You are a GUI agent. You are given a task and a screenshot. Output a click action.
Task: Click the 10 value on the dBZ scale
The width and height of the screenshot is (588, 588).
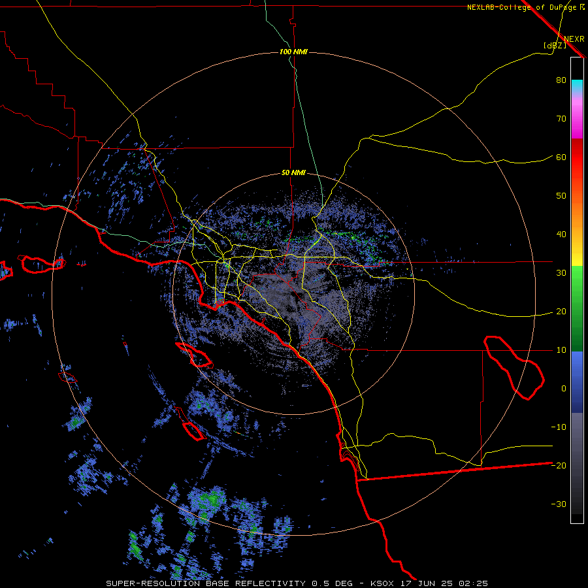pyautogui.click(x=561, y=350)
